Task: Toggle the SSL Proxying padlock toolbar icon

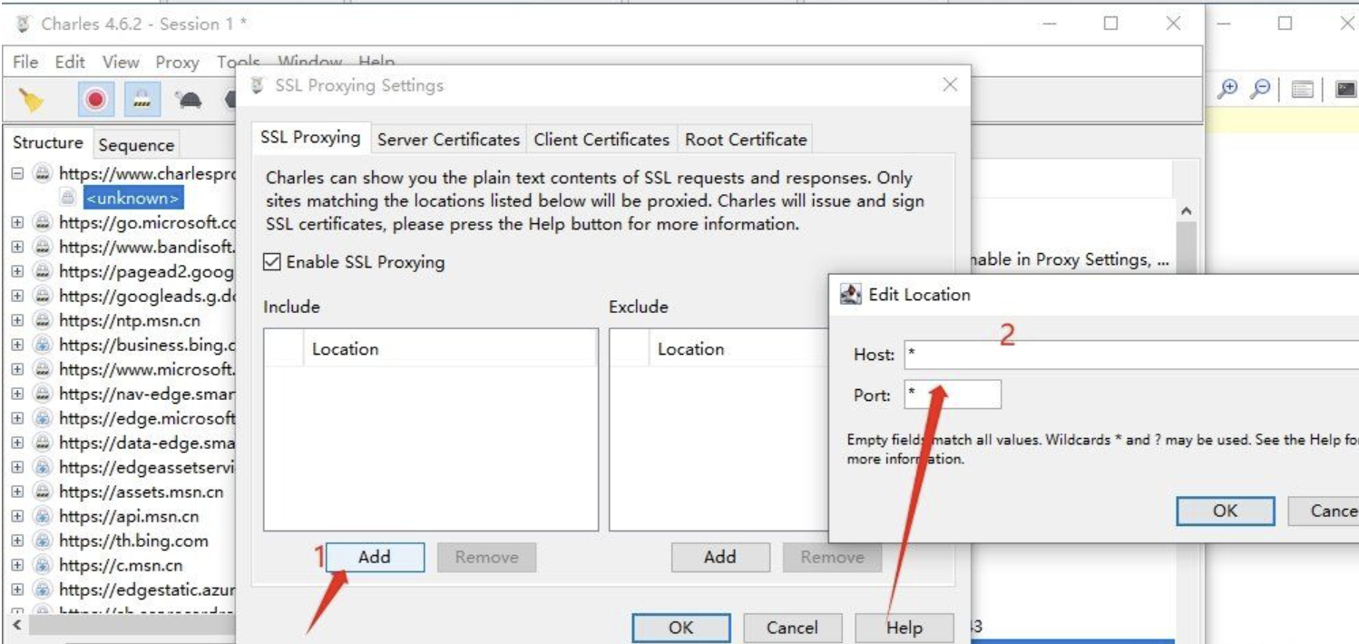Action: click(x=141, y=100)
